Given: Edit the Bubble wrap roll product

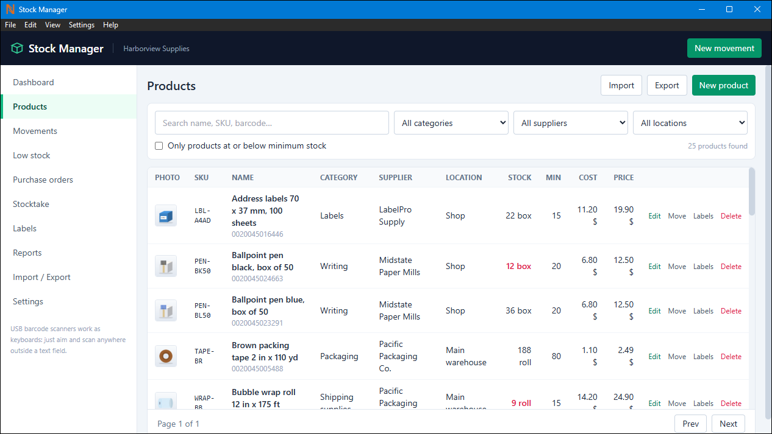Looking at the screenshot, I should [654, 404].
